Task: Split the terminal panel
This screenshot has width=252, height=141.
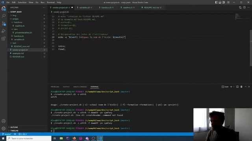Action: coord(237,87)
